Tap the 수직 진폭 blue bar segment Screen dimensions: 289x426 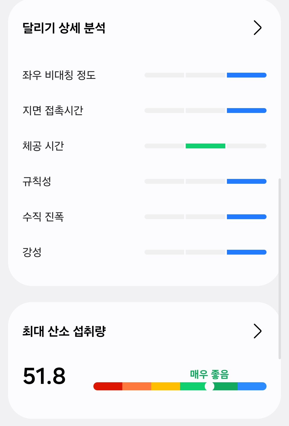coord(246,217)
